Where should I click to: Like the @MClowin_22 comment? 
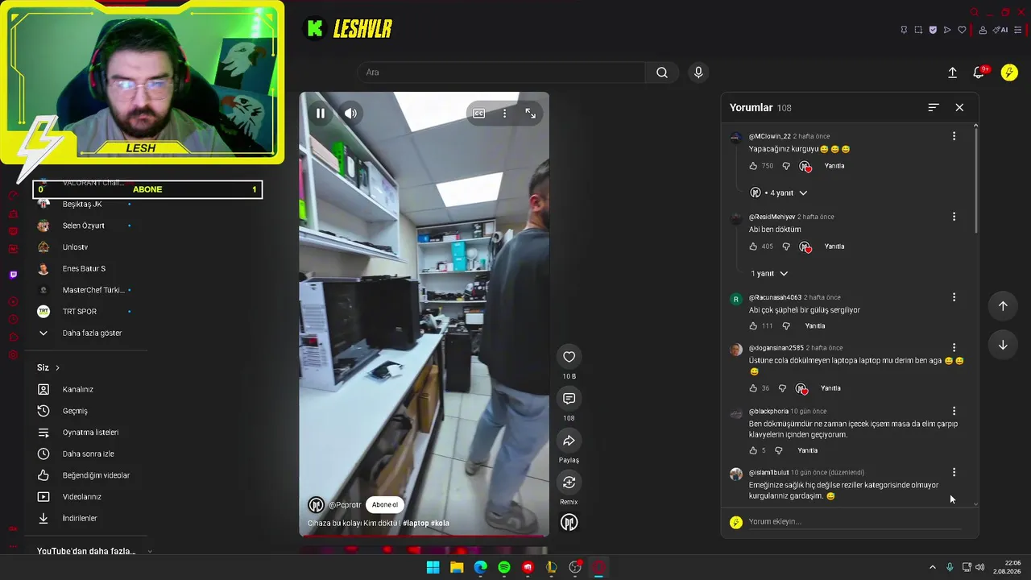[x=753, y=166]
